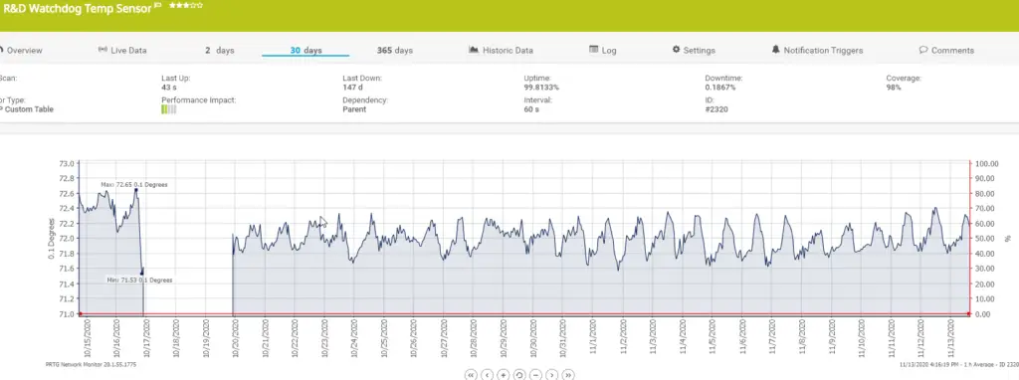Switch to the Live Data tab
This screenshot has height=380, width=1019.
click(x=122, y=50)
